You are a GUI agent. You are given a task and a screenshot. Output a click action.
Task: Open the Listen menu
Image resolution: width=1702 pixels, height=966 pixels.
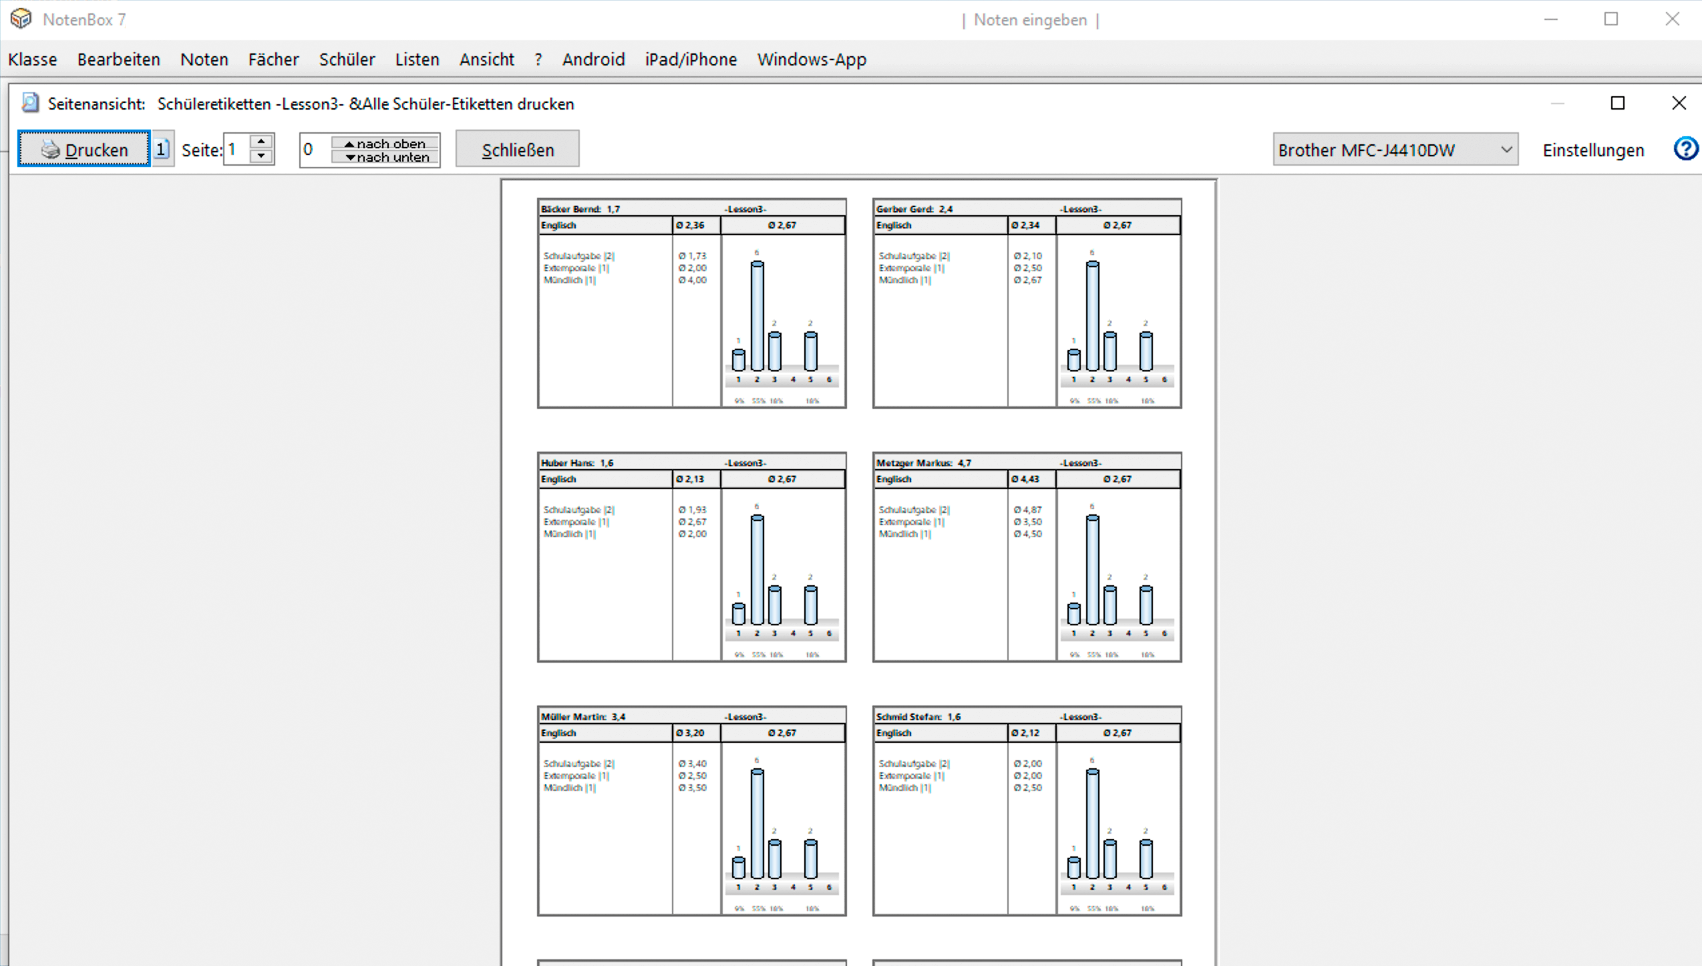click(417, 59)
